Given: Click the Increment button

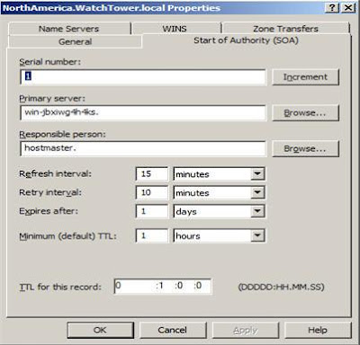Looking at the screenshot, I should click(x=305, y=77).
